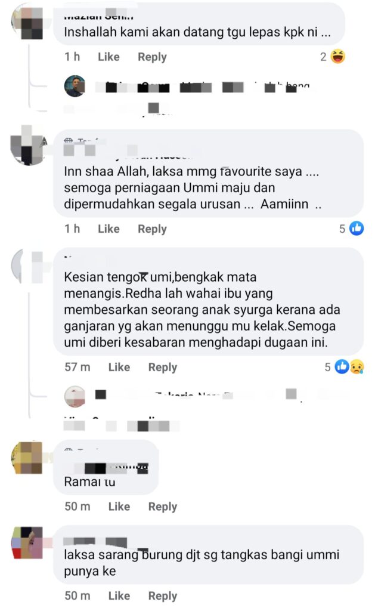Screen dimensions: 375x611
Task: Like the 'Kesian tengok umi' comment
Action: [119, 367]
